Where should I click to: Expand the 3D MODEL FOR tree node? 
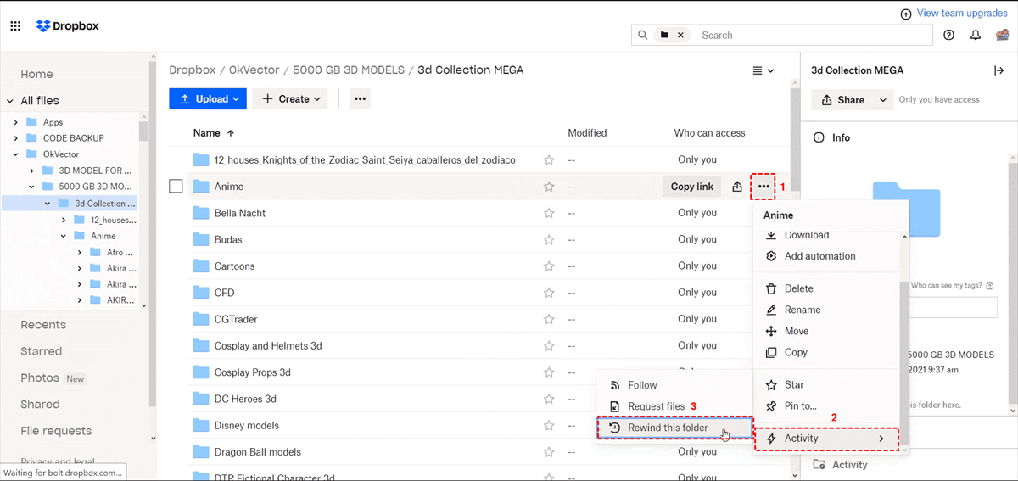point(31,171)
